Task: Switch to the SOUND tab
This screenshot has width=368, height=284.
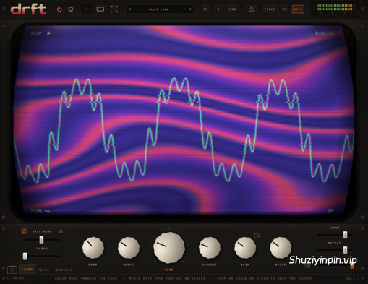Action: [x=27, y=270]
